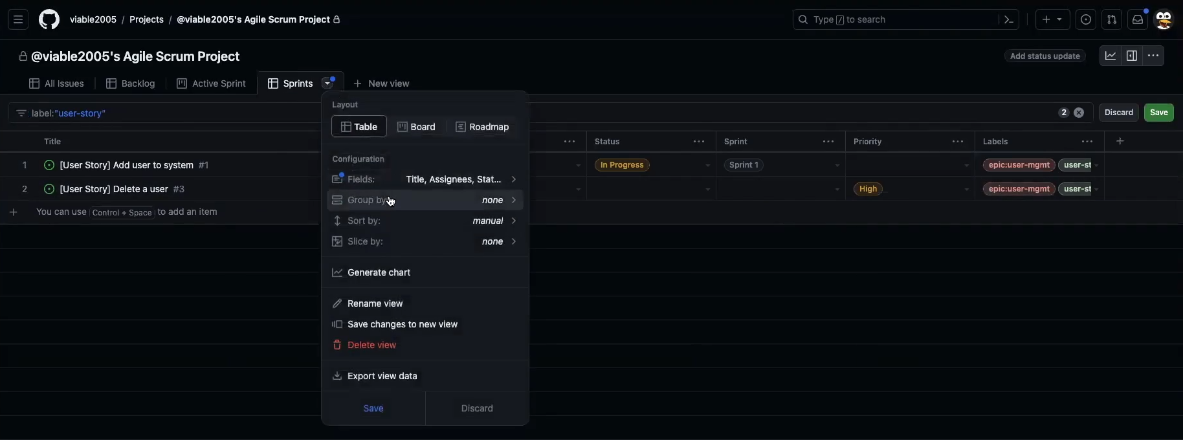Click the Add status update button

[x=1045, y=56]
